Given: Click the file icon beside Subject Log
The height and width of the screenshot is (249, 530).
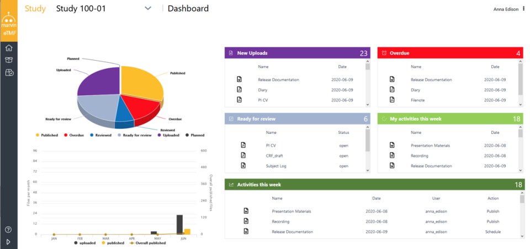Looking at the screenshot, I should pos(243,165).
